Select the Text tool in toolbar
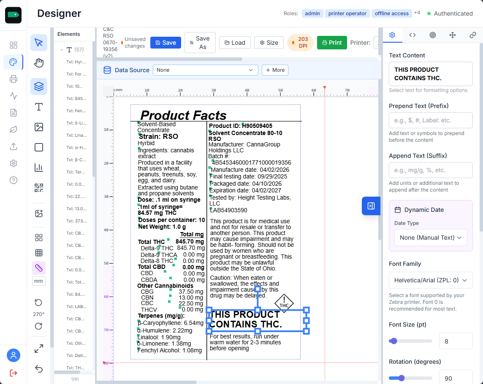483x384 pixels. coord(39,107)
